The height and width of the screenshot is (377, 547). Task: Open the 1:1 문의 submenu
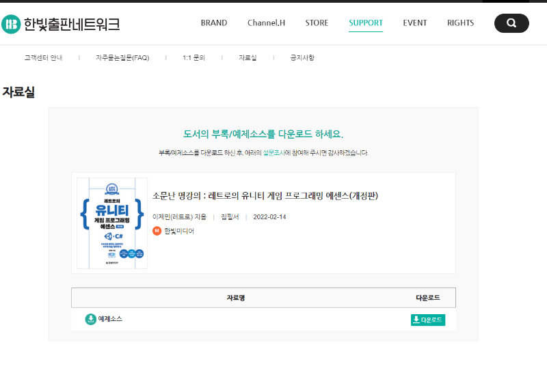pos(194,58)
